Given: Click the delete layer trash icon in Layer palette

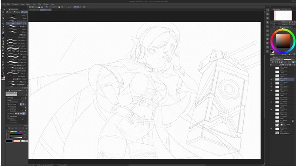Looking at the screenshot, I should click(295, 64).
